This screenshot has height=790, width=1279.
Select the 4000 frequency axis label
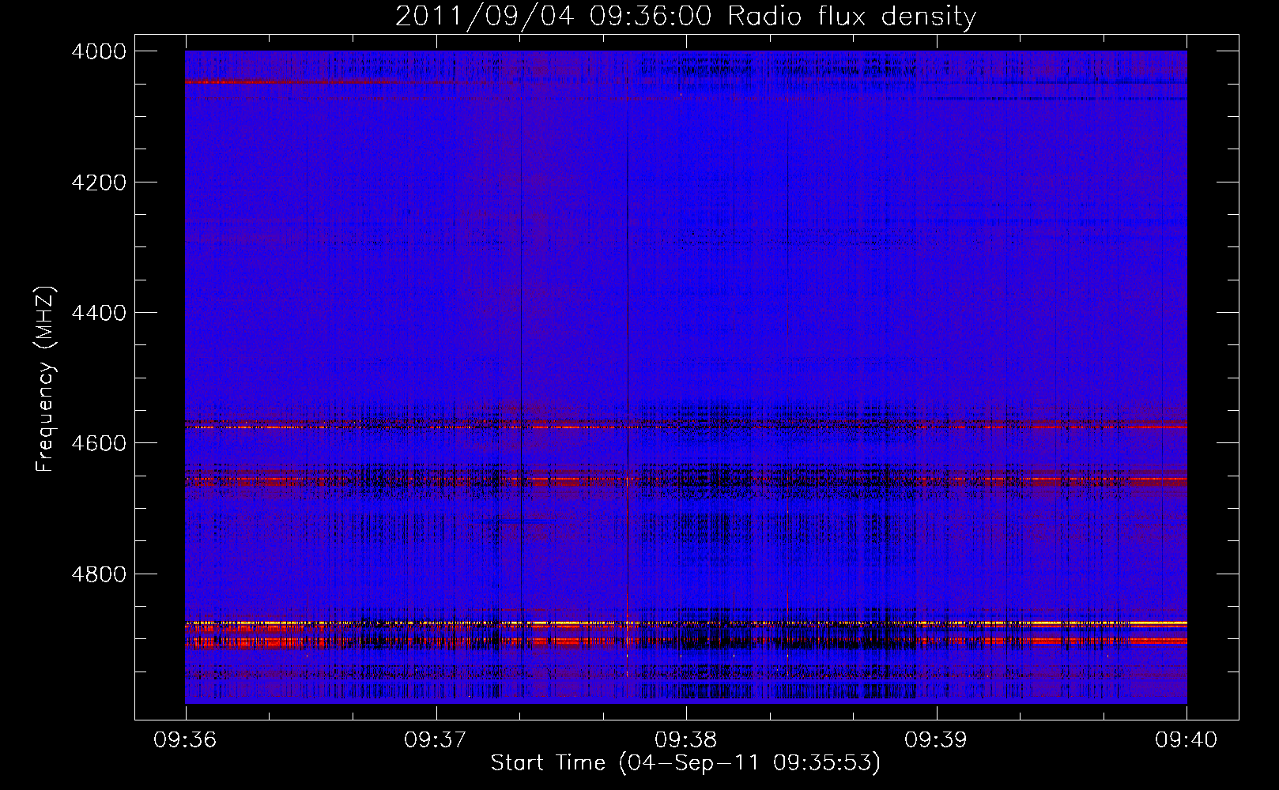[x=99, y=51]
